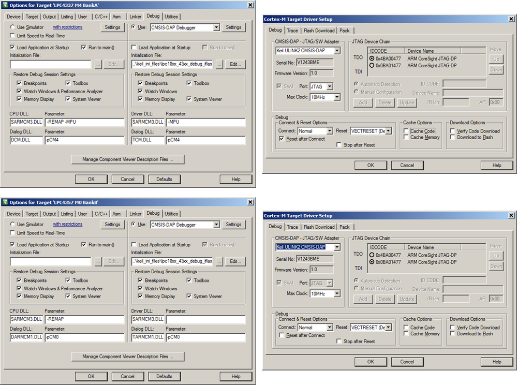Screen dimensions: 517x385
Task: Toggle left Memory Display checkbox in LPC4337 M4 BankA
Action: point(19,99)
